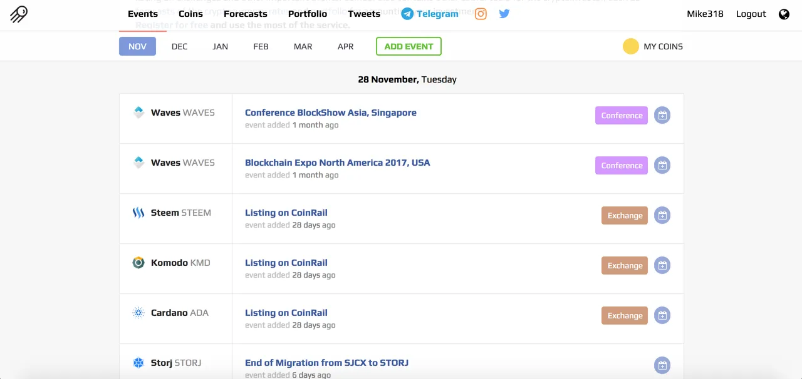Open the Events menu
This screenshot has height=379, width=802.
tap(143, 14)
